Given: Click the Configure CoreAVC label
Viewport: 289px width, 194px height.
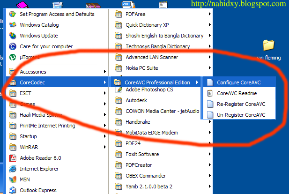Looking at the screenshot, I should click(x=239, y=82).
